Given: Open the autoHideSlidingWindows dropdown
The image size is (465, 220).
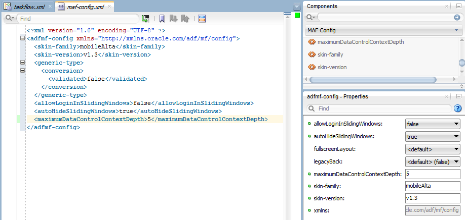Looking at the screenshot, I should click(x=433, y=137).
